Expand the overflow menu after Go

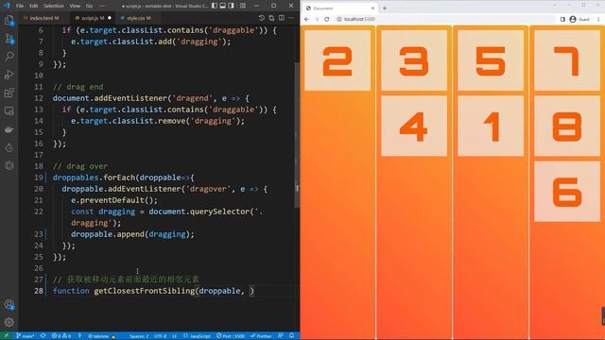(x=102, y=6)
